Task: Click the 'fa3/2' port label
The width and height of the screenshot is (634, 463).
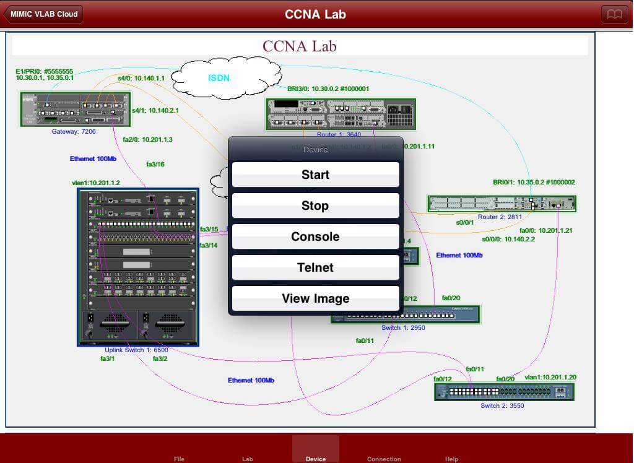Action: tap(160, 358)
